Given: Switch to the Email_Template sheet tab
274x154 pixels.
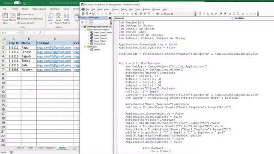Looking at the screenshot, I should pyautogui.click(x=46, y=148).
